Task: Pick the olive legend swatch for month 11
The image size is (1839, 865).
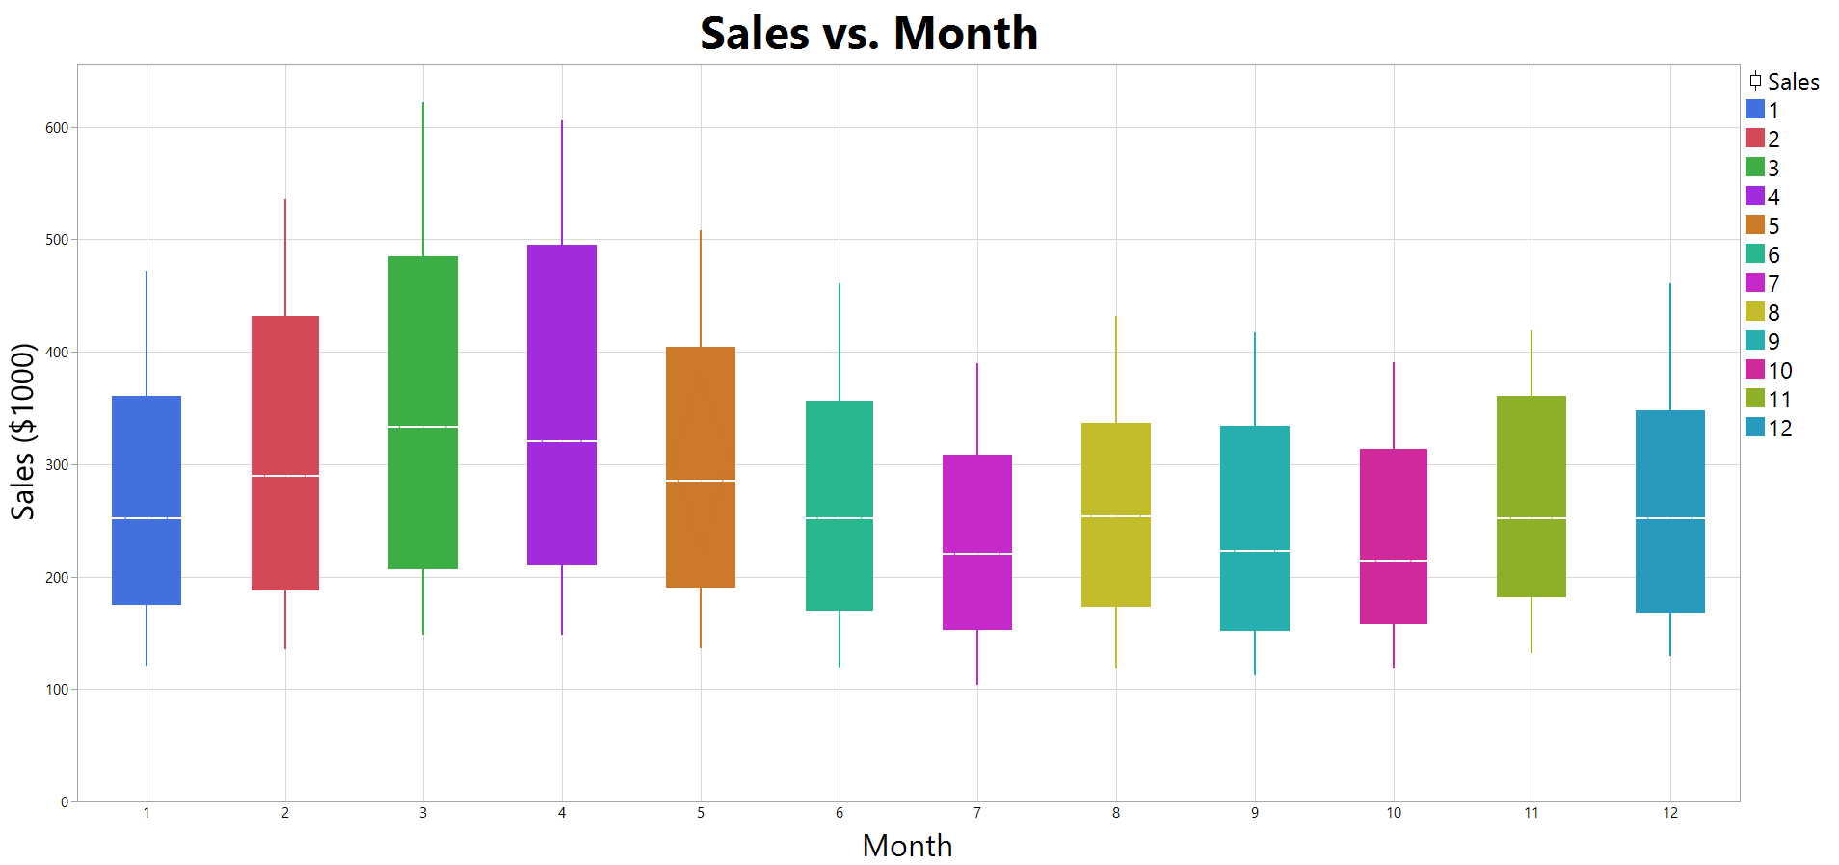Action: [x=1755, y=399]
